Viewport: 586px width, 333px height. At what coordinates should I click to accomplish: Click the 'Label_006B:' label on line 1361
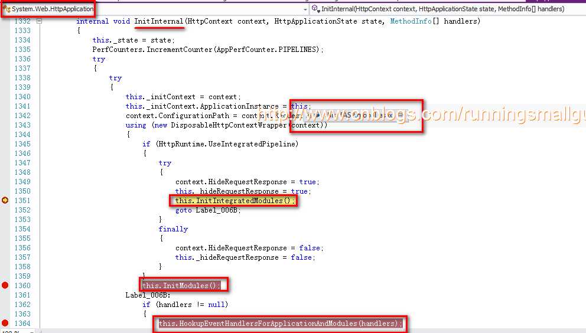148,295
